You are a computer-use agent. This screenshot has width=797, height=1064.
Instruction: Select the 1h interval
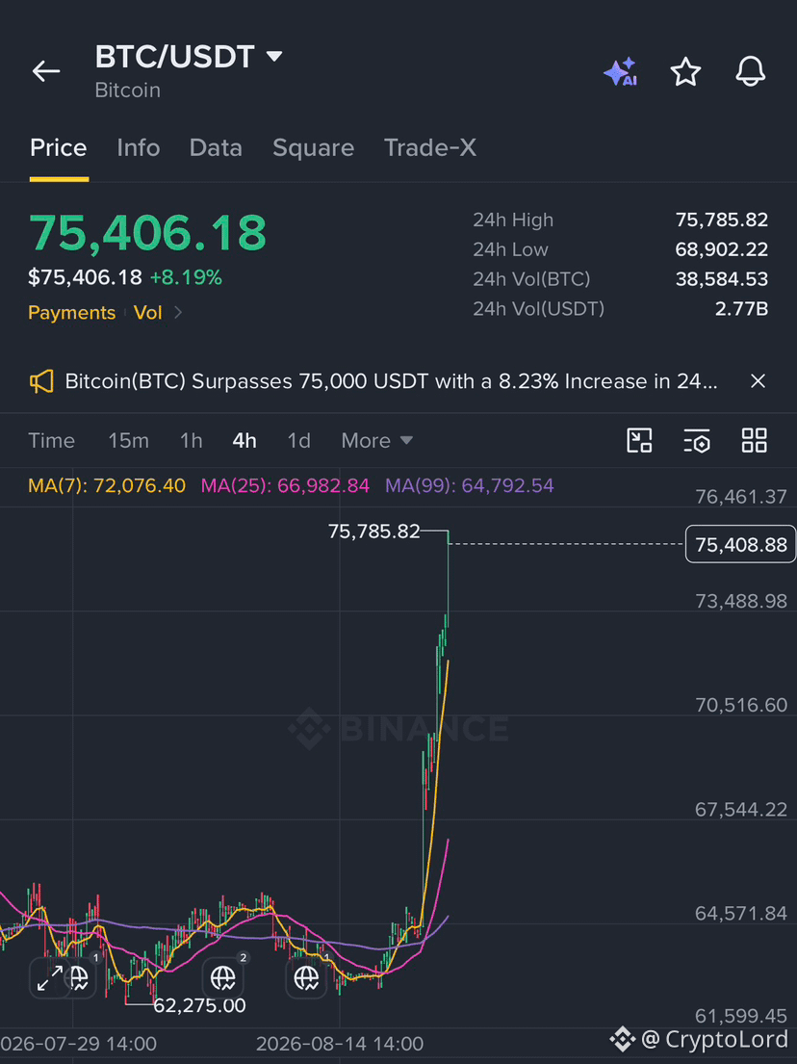pyautogui.click(x=192, y=441)
